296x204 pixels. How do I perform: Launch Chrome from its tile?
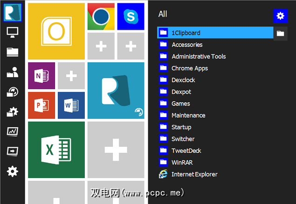click(101, 16)
